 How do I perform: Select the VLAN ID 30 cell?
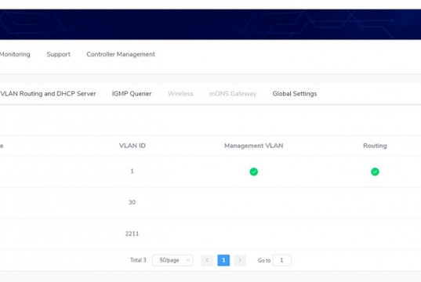pyautogui.click(x=132, y=202)
